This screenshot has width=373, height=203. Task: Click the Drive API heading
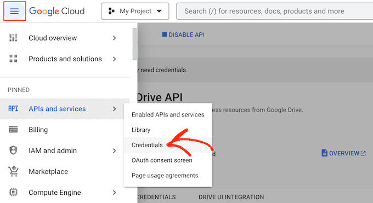160,97
